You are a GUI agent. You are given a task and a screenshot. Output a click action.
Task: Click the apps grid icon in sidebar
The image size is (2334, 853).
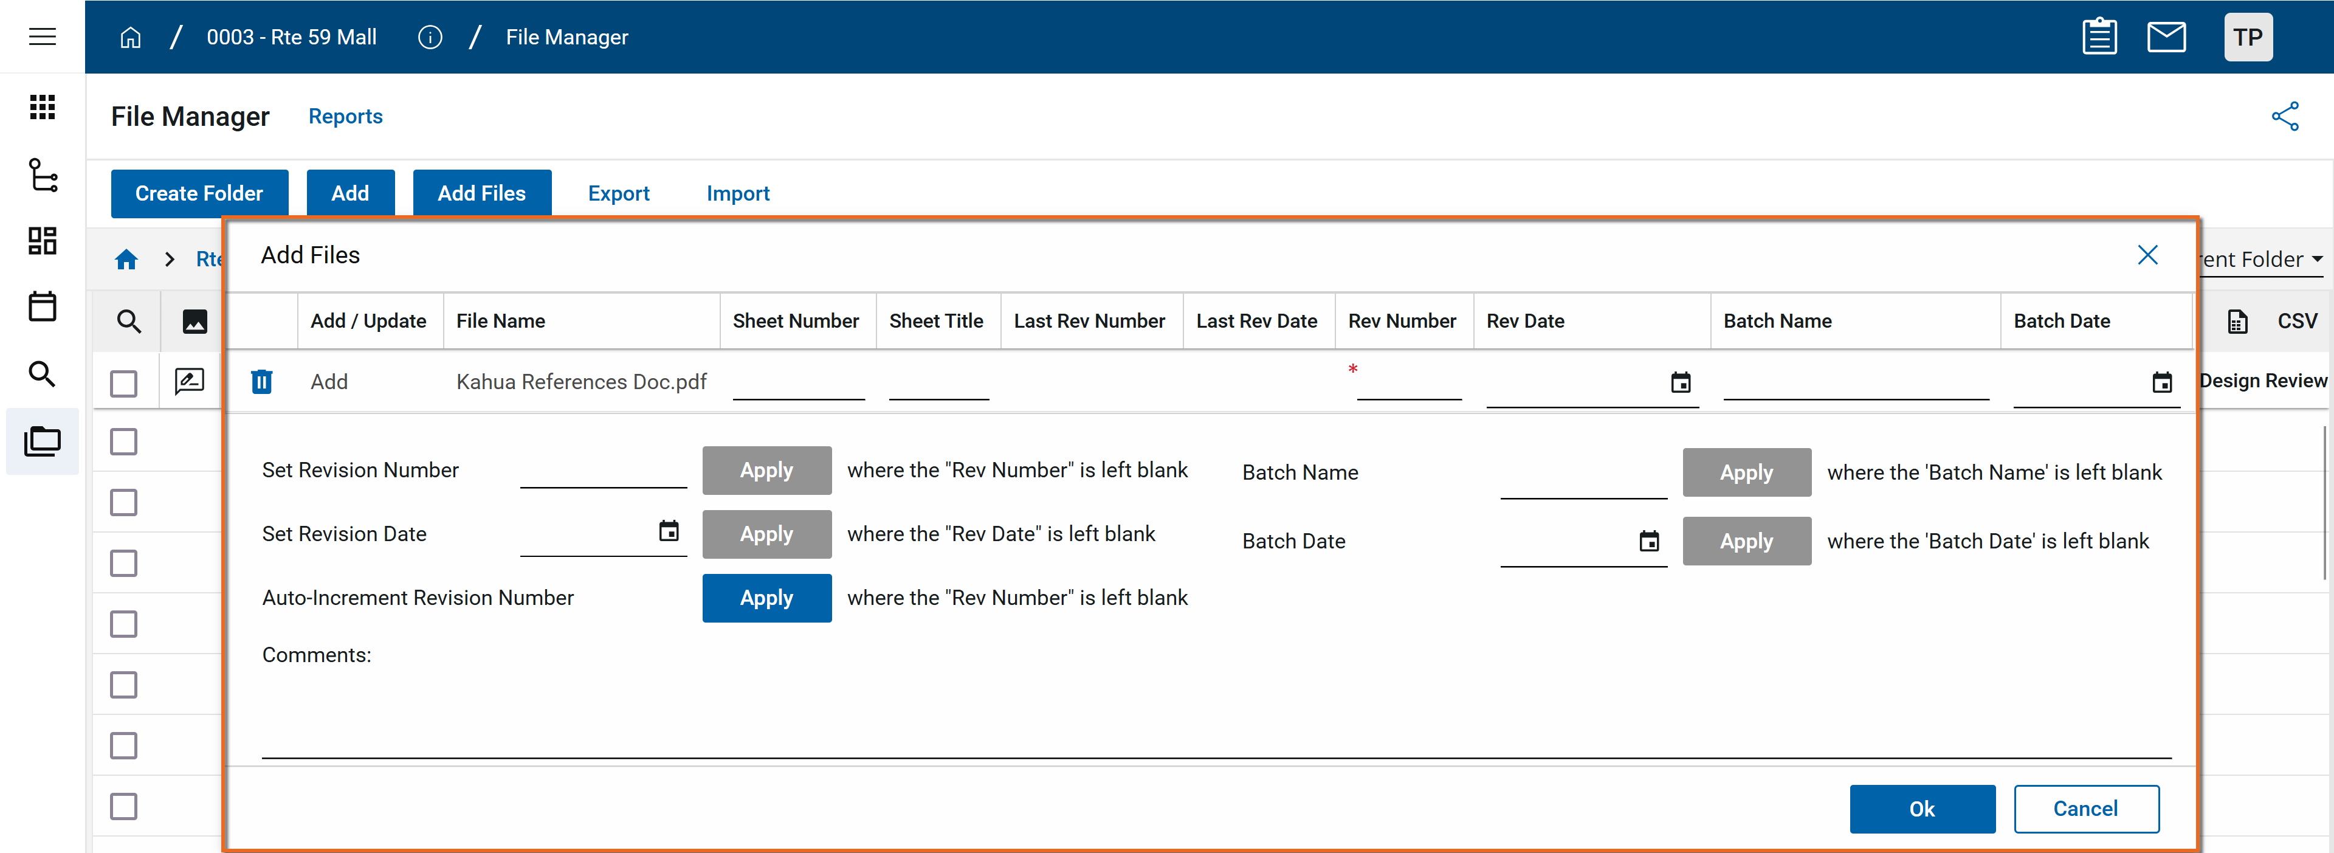[x=43, y=107]
